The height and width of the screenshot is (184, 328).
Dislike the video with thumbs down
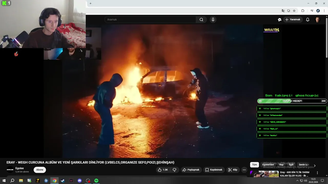pos(175,170)
